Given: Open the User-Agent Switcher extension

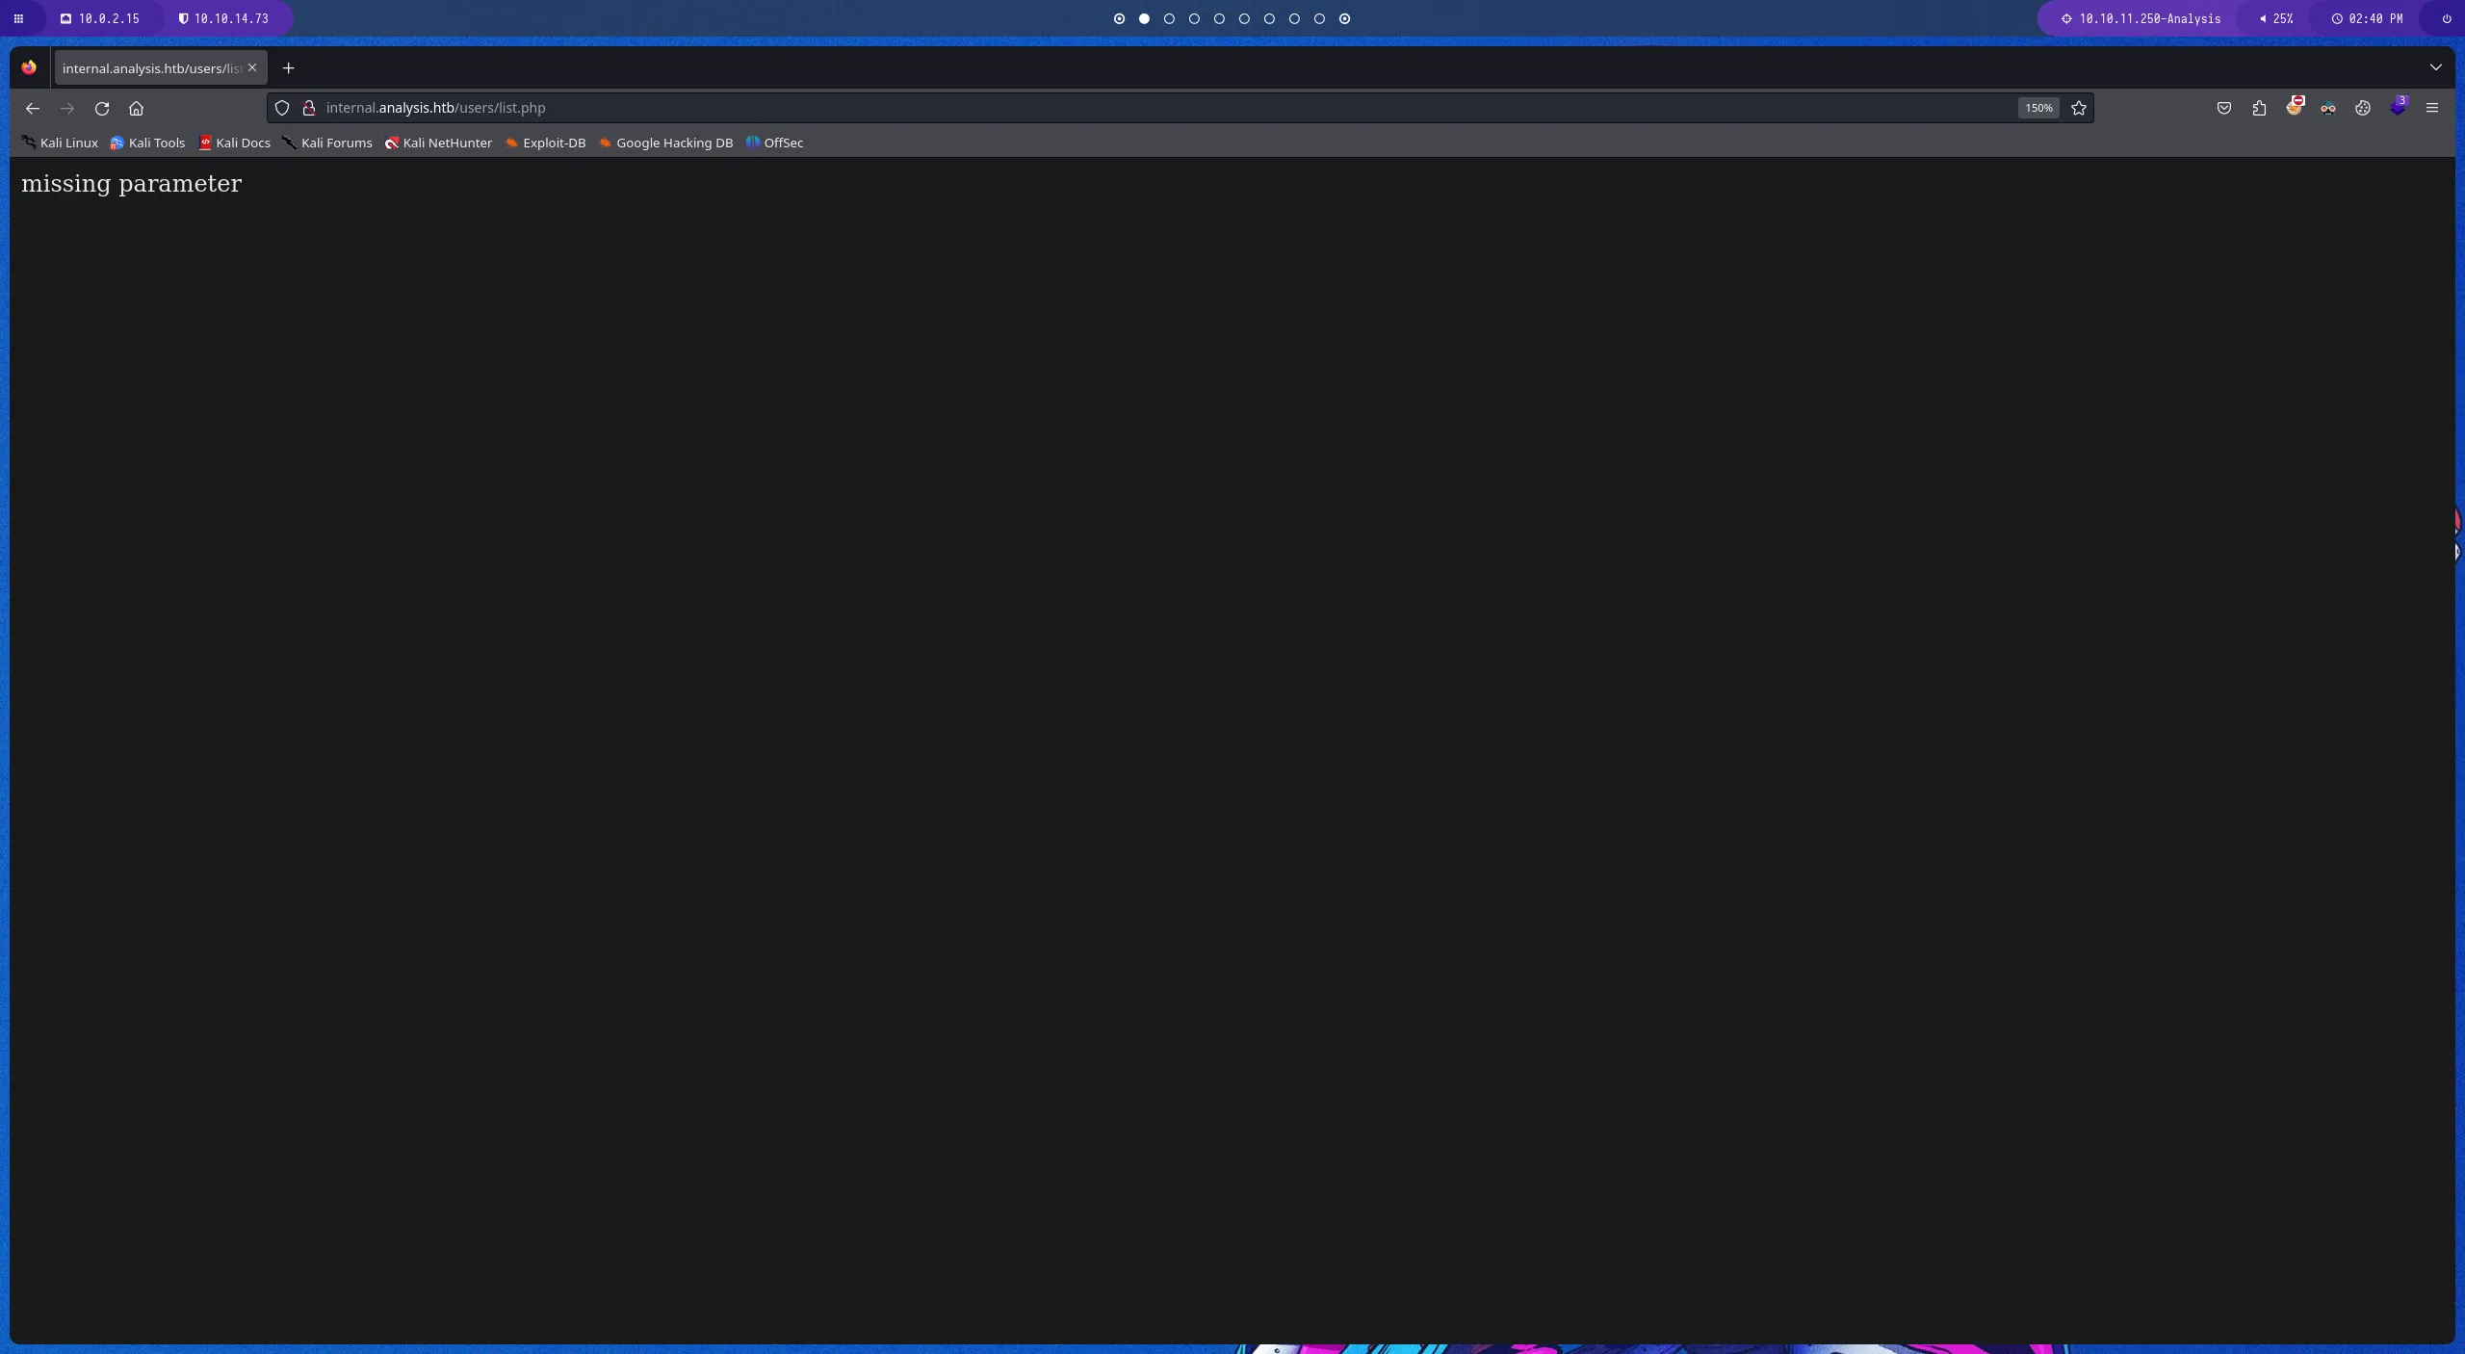Looking at the screenshot, I should (x=2329, y=108).
